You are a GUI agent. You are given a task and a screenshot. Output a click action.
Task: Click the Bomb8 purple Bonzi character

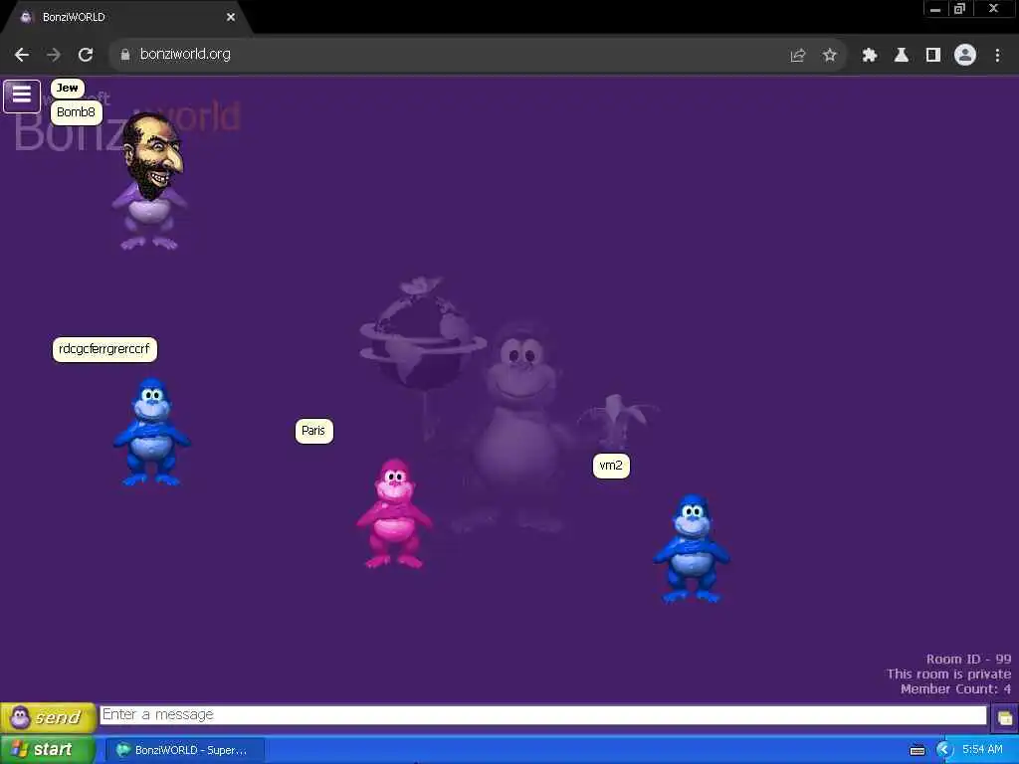[x=149, y=182]
